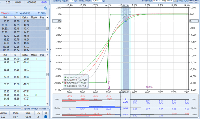Click the magnifier search icon above the option chain
Viewport: 200px width, 119px height.
point(46,8)
